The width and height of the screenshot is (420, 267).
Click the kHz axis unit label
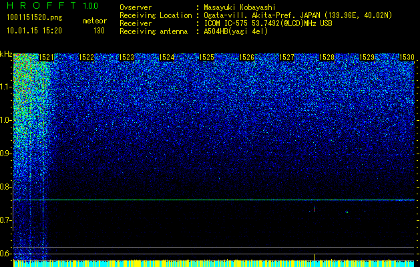6,54
